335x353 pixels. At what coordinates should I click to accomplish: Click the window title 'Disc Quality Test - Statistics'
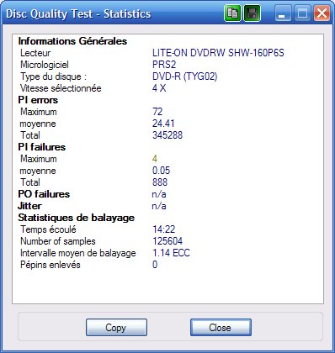(78, 13)
